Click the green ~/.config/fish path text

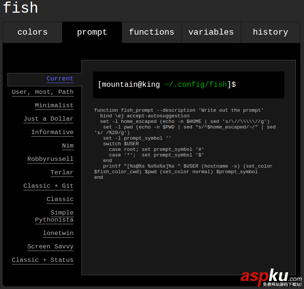tap(196, 85)
